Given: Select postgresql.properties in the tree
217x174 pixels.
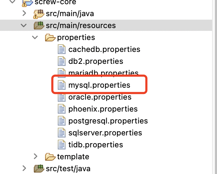Looking at the screenshot, I should click(108, 121).
